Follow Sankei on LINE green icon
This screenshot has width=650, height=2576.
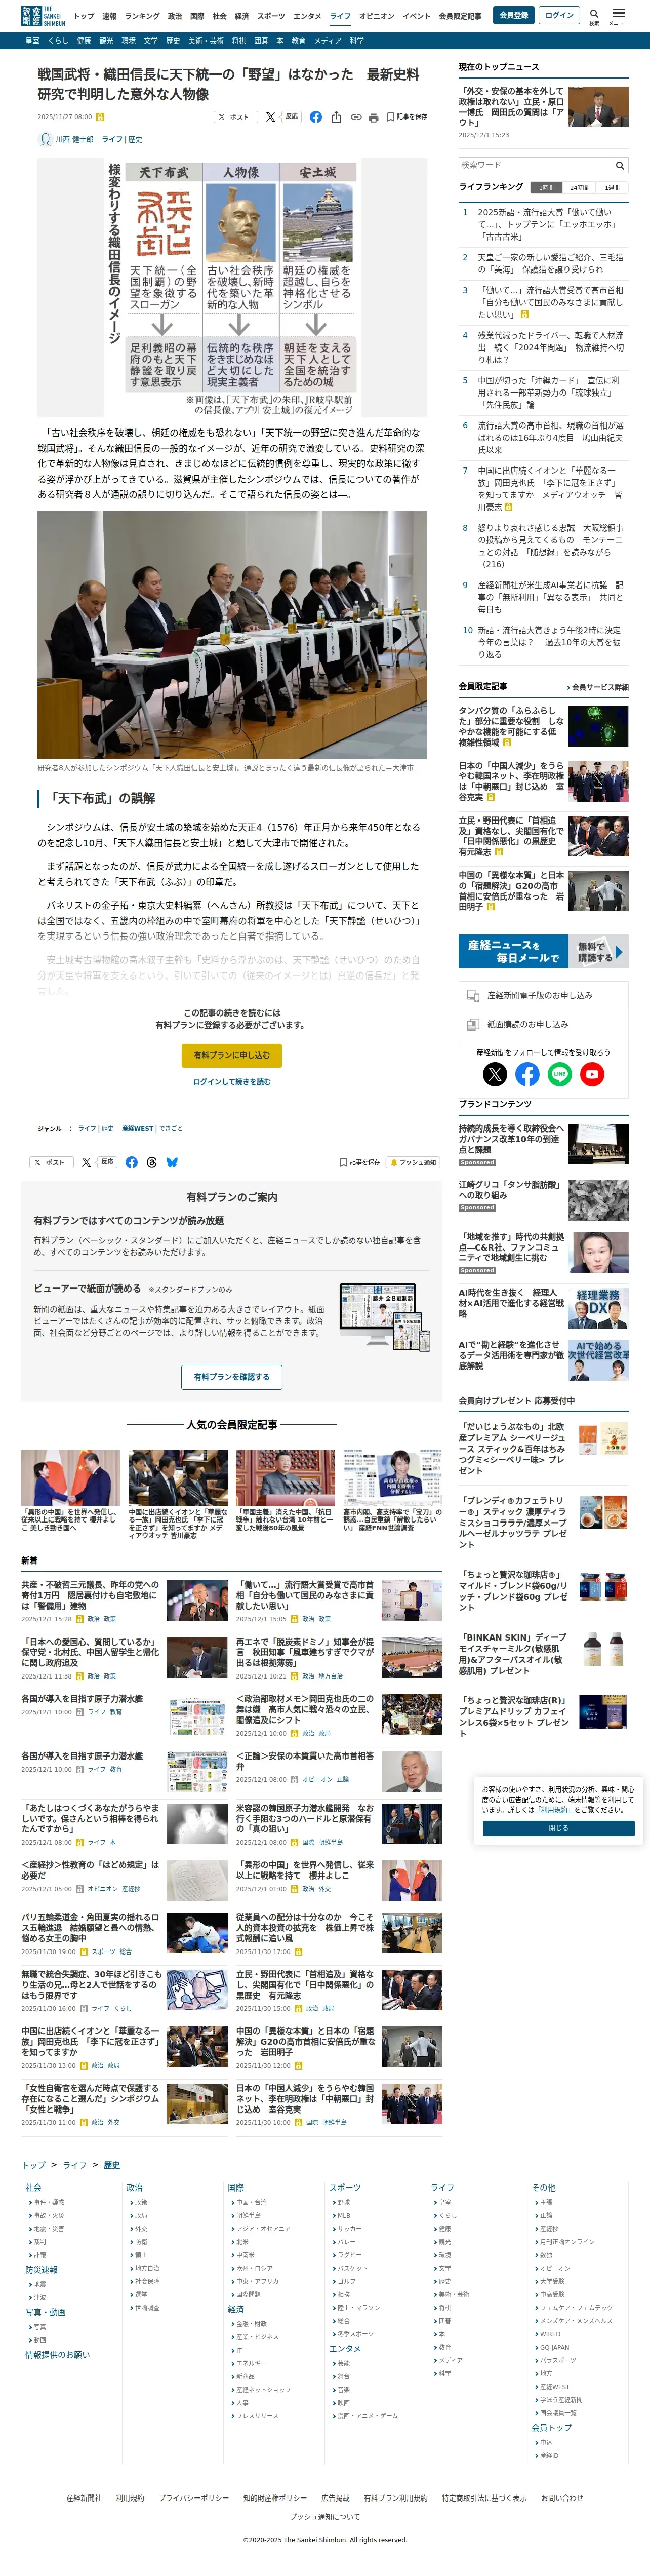coord(559,1074)
